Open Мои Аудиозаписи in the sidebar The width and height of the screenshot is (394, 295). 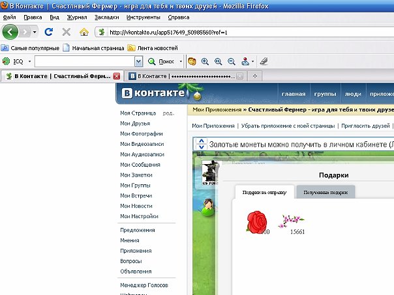pos(142,154)
